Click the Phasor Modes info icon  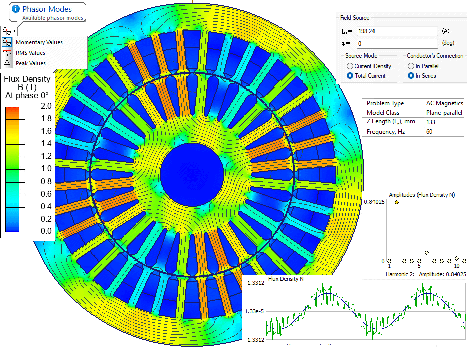coord(16,9)
